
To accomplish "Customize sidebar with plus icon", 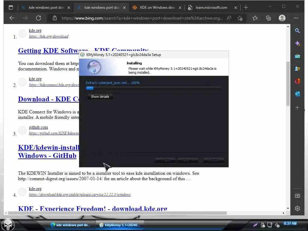I will [x=297, y=108].
